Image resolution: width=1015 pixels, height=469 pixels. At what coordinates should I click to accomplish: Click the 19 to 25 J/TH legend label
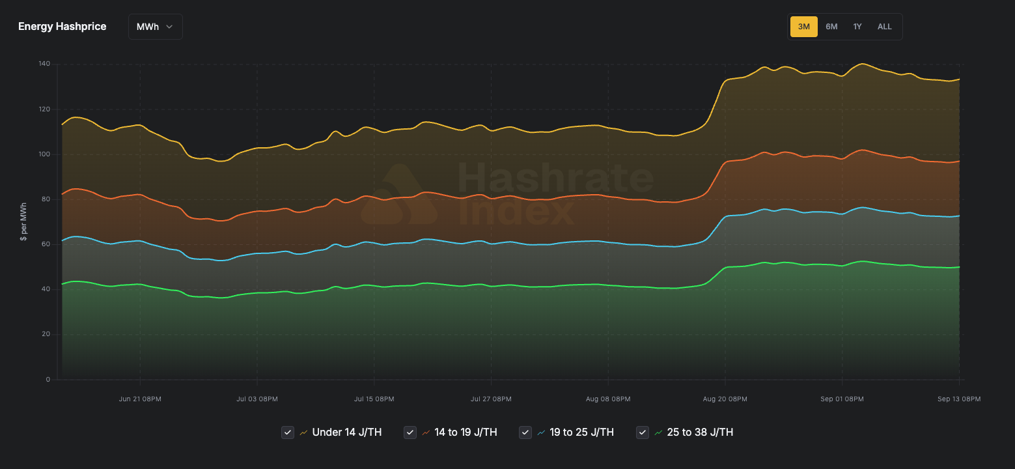pyautogui.click(x=582, y=433)
